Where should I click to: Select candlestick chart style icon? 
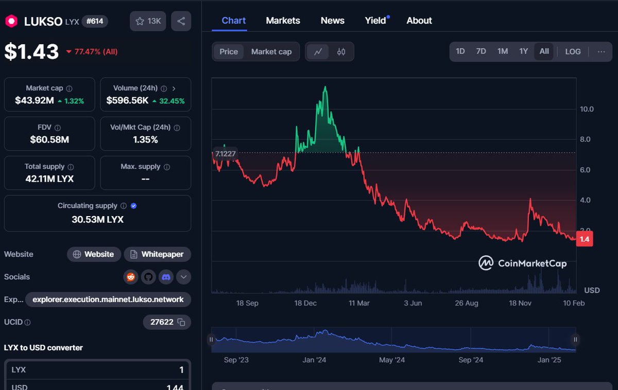(x=341, y=51)
